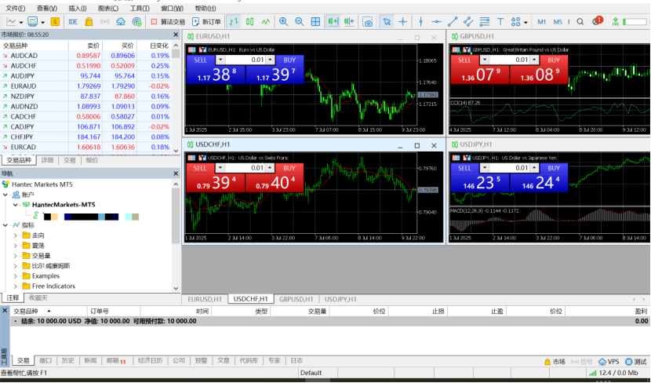Click BUY on the EURUSD chart
This screenshot has width=651, height=383.
point(289,60)
